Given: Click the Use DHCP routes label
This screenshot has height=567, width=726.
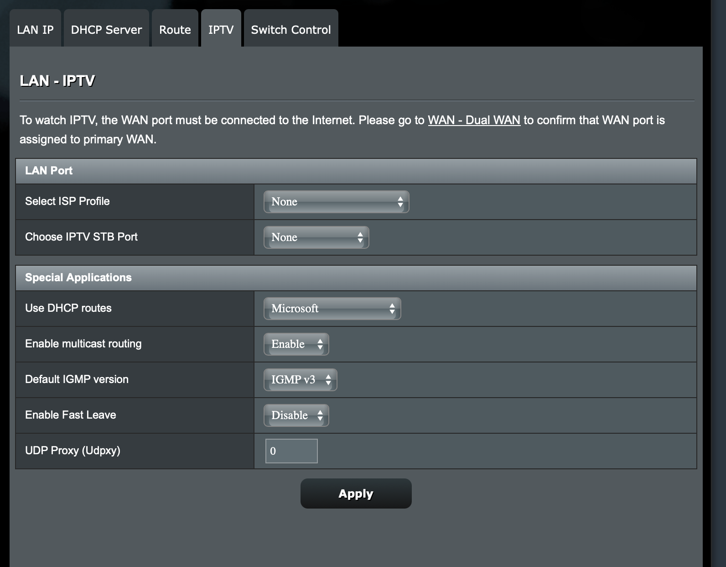Looking at the screenshot, I should (x=68, y=308).
